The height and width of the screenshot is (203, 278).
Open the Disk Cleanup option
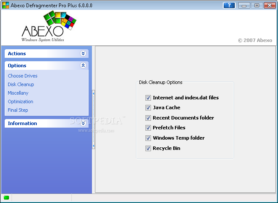coord(21,84)
